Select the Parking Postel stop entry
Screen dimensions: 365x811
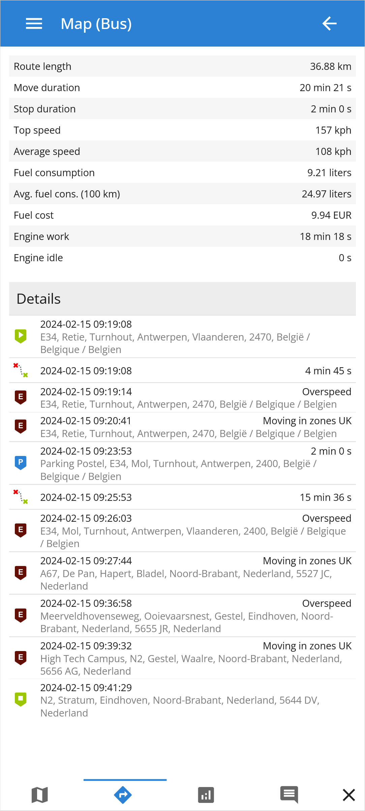[x=182, y=463]
